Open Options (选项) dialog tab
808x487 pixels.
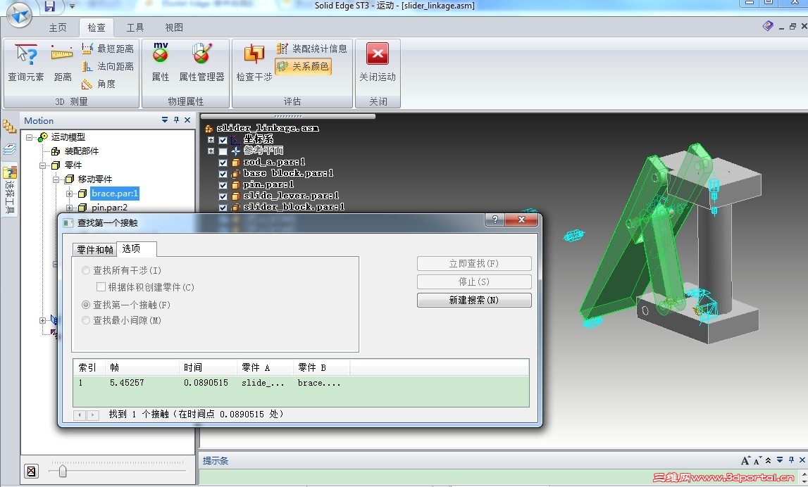136,248
